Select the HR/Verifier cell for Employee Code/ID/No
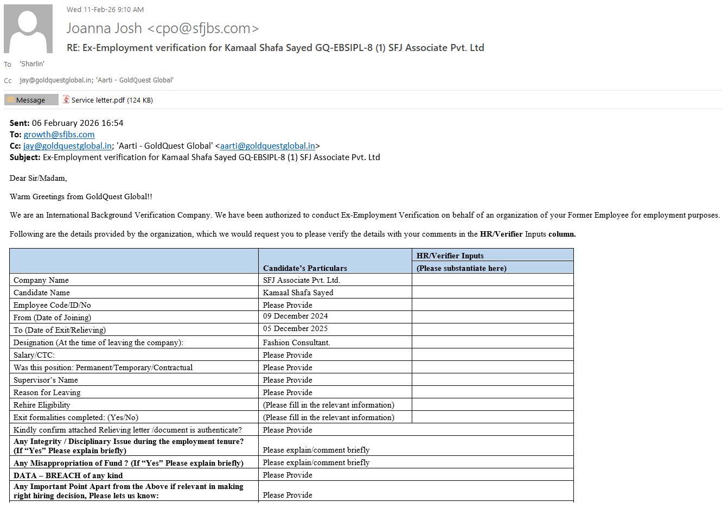 point(492,305)
